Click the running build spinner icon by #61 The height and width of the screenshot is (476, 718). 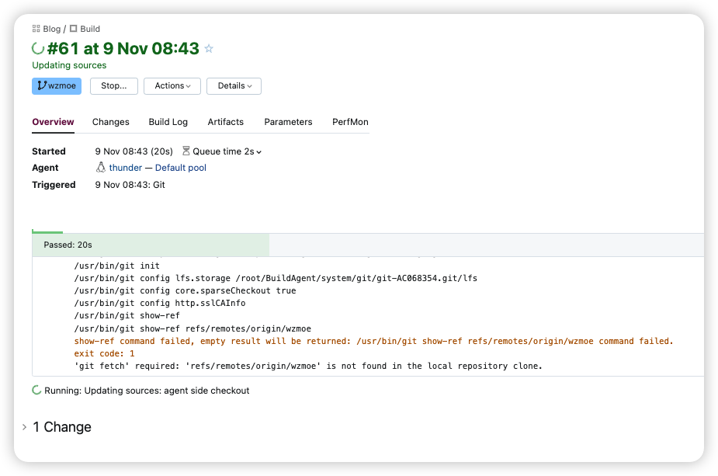(x=38, y=48)
